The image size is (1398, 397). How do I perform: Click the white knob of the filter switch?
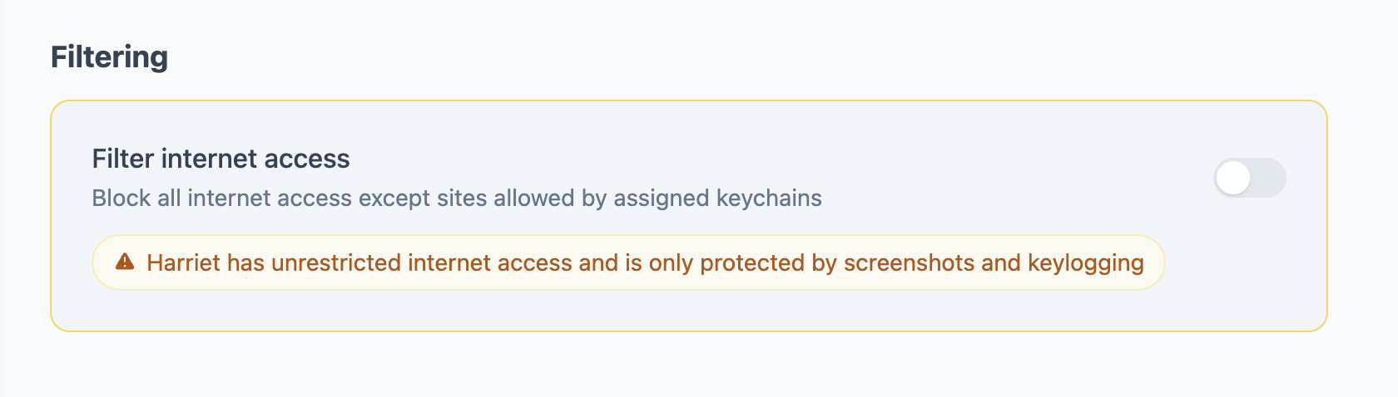coord(1233,178)
